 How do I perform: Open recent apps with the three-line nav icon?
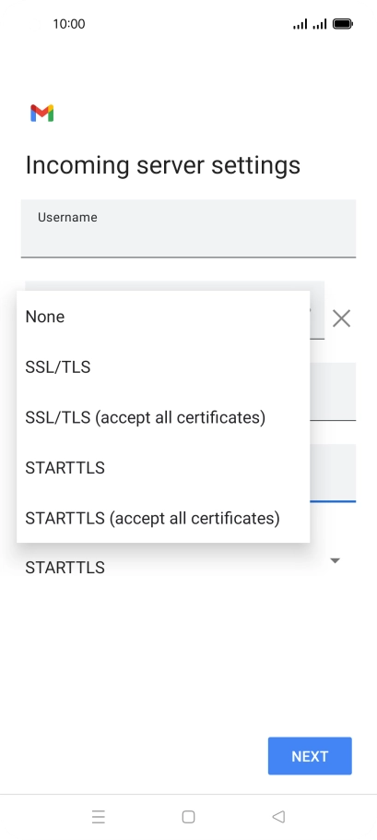pos(99,816)
